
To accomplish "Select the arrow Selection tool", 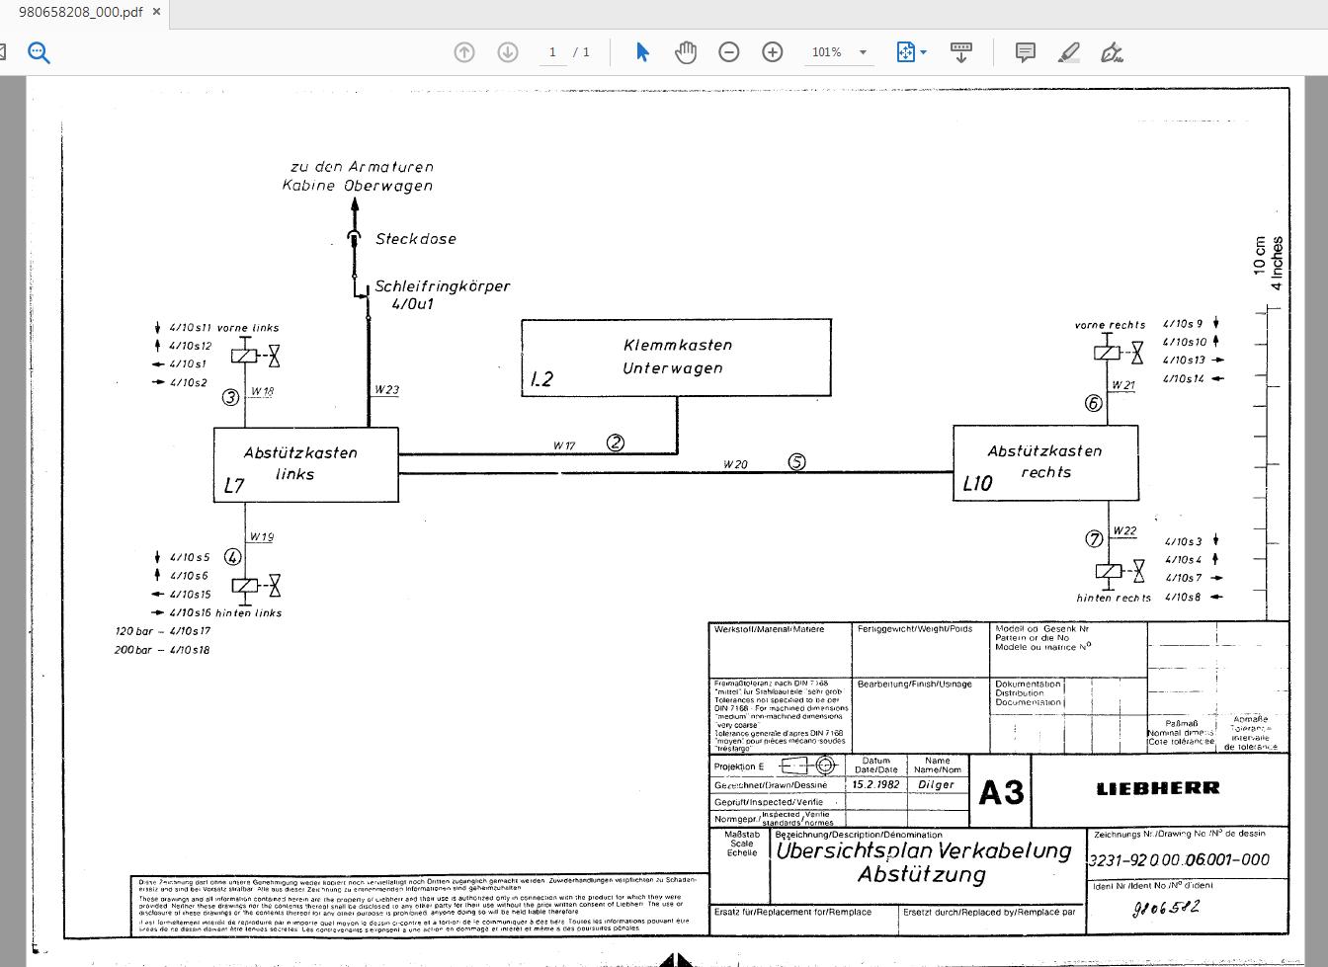I will (x=642, y=52).
